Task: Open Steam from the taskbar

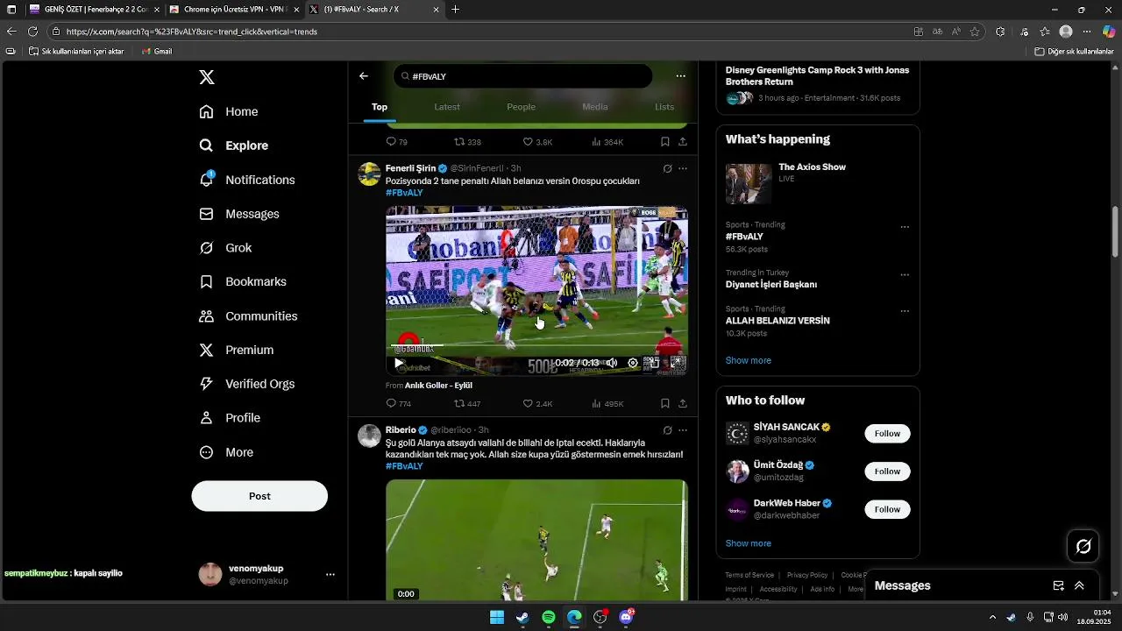Action: pyautogui.click(x=522, y=617)
